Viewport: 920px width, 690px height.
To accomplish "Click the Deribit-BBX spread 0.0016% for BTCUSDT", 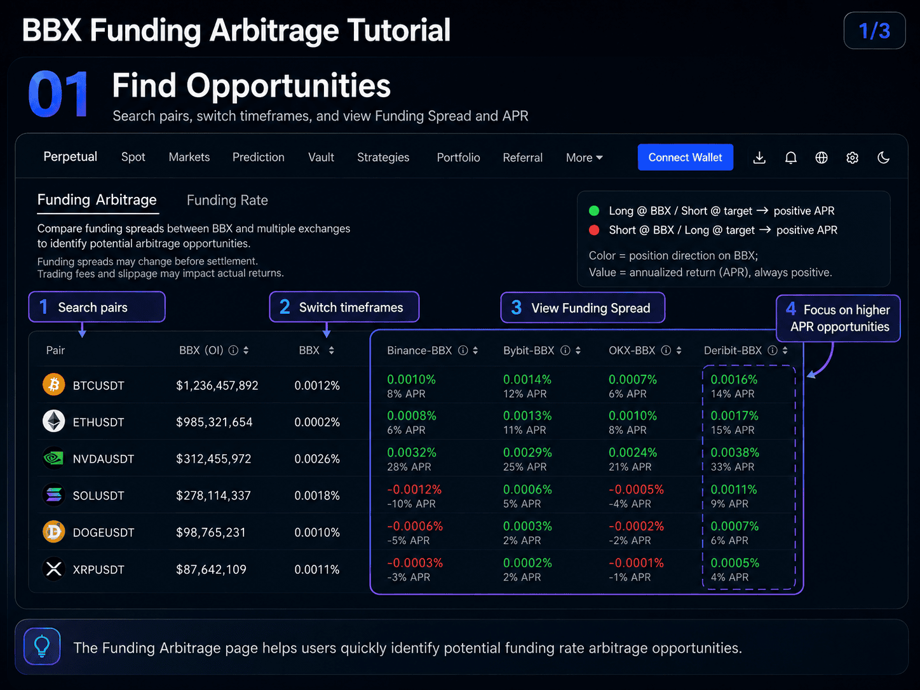I will click(x=734, y=379).
